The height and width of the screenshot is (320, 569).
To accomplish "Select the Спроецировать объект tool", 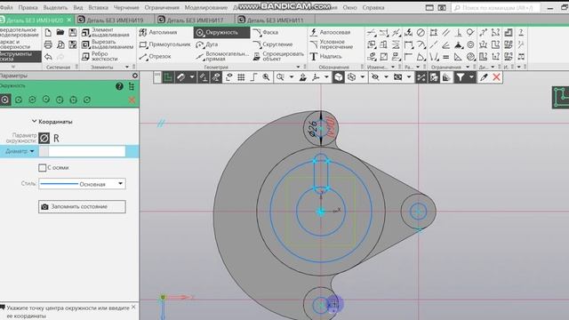I will (278, 56).
